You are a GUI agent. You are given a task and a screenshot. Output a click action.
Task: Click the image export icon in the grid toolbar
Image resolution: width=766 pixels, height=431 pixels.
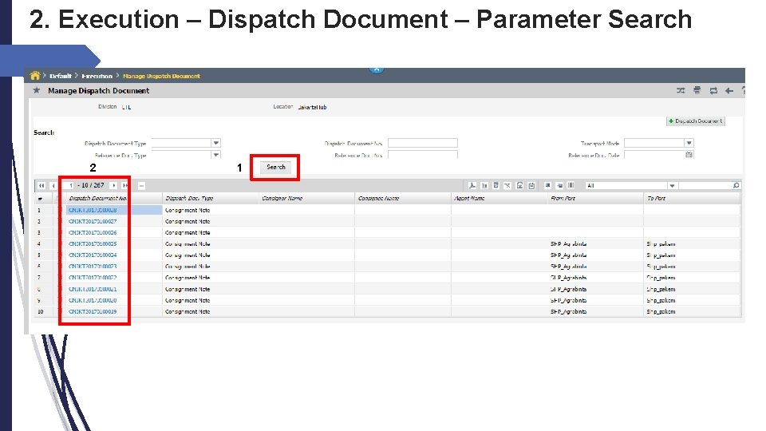519,186
